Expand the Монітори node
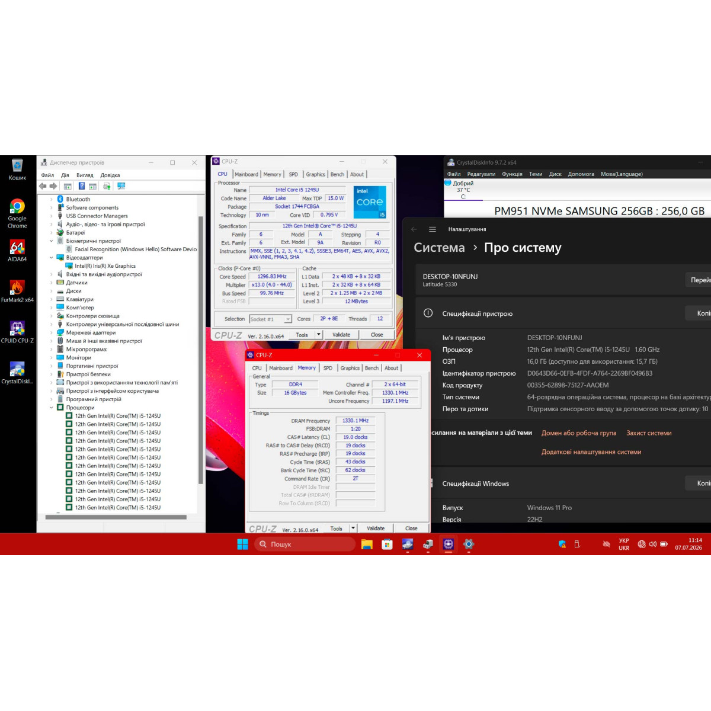Screen dimensions: 711x711 52,357
